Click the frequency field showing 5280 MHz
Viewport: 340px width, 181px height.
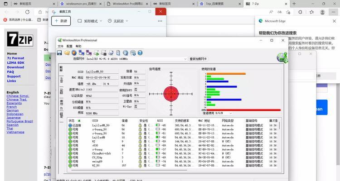pos(102,113)
